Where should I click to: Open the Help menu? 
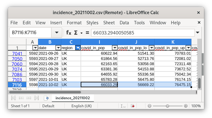(175, 23)
